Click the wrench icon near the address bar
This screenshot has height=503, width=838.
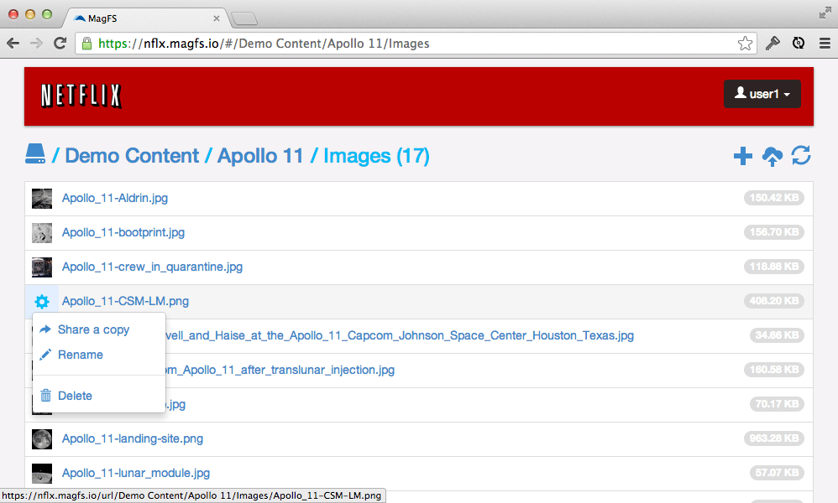pyautogui.click(x=773, y=43)
